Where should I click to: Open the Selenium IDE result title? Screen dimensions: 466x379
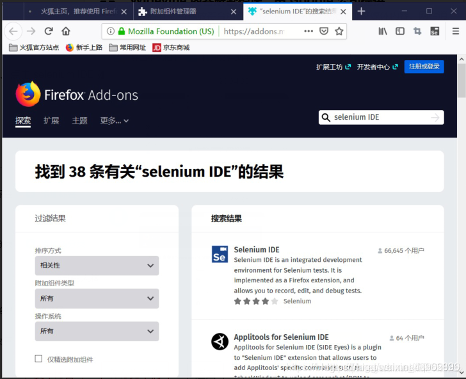tap(257, 250)
